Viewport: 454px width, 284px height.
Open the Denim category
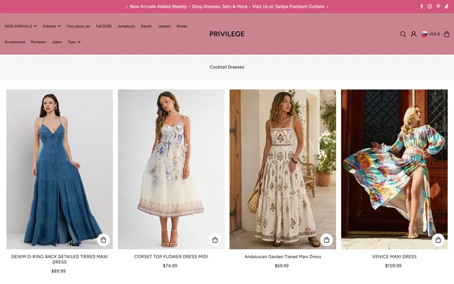coord(146,26)
